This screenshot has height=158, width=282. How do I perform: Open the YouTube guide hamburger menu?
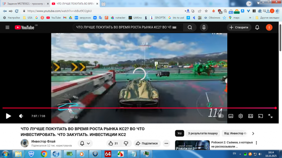7,27
